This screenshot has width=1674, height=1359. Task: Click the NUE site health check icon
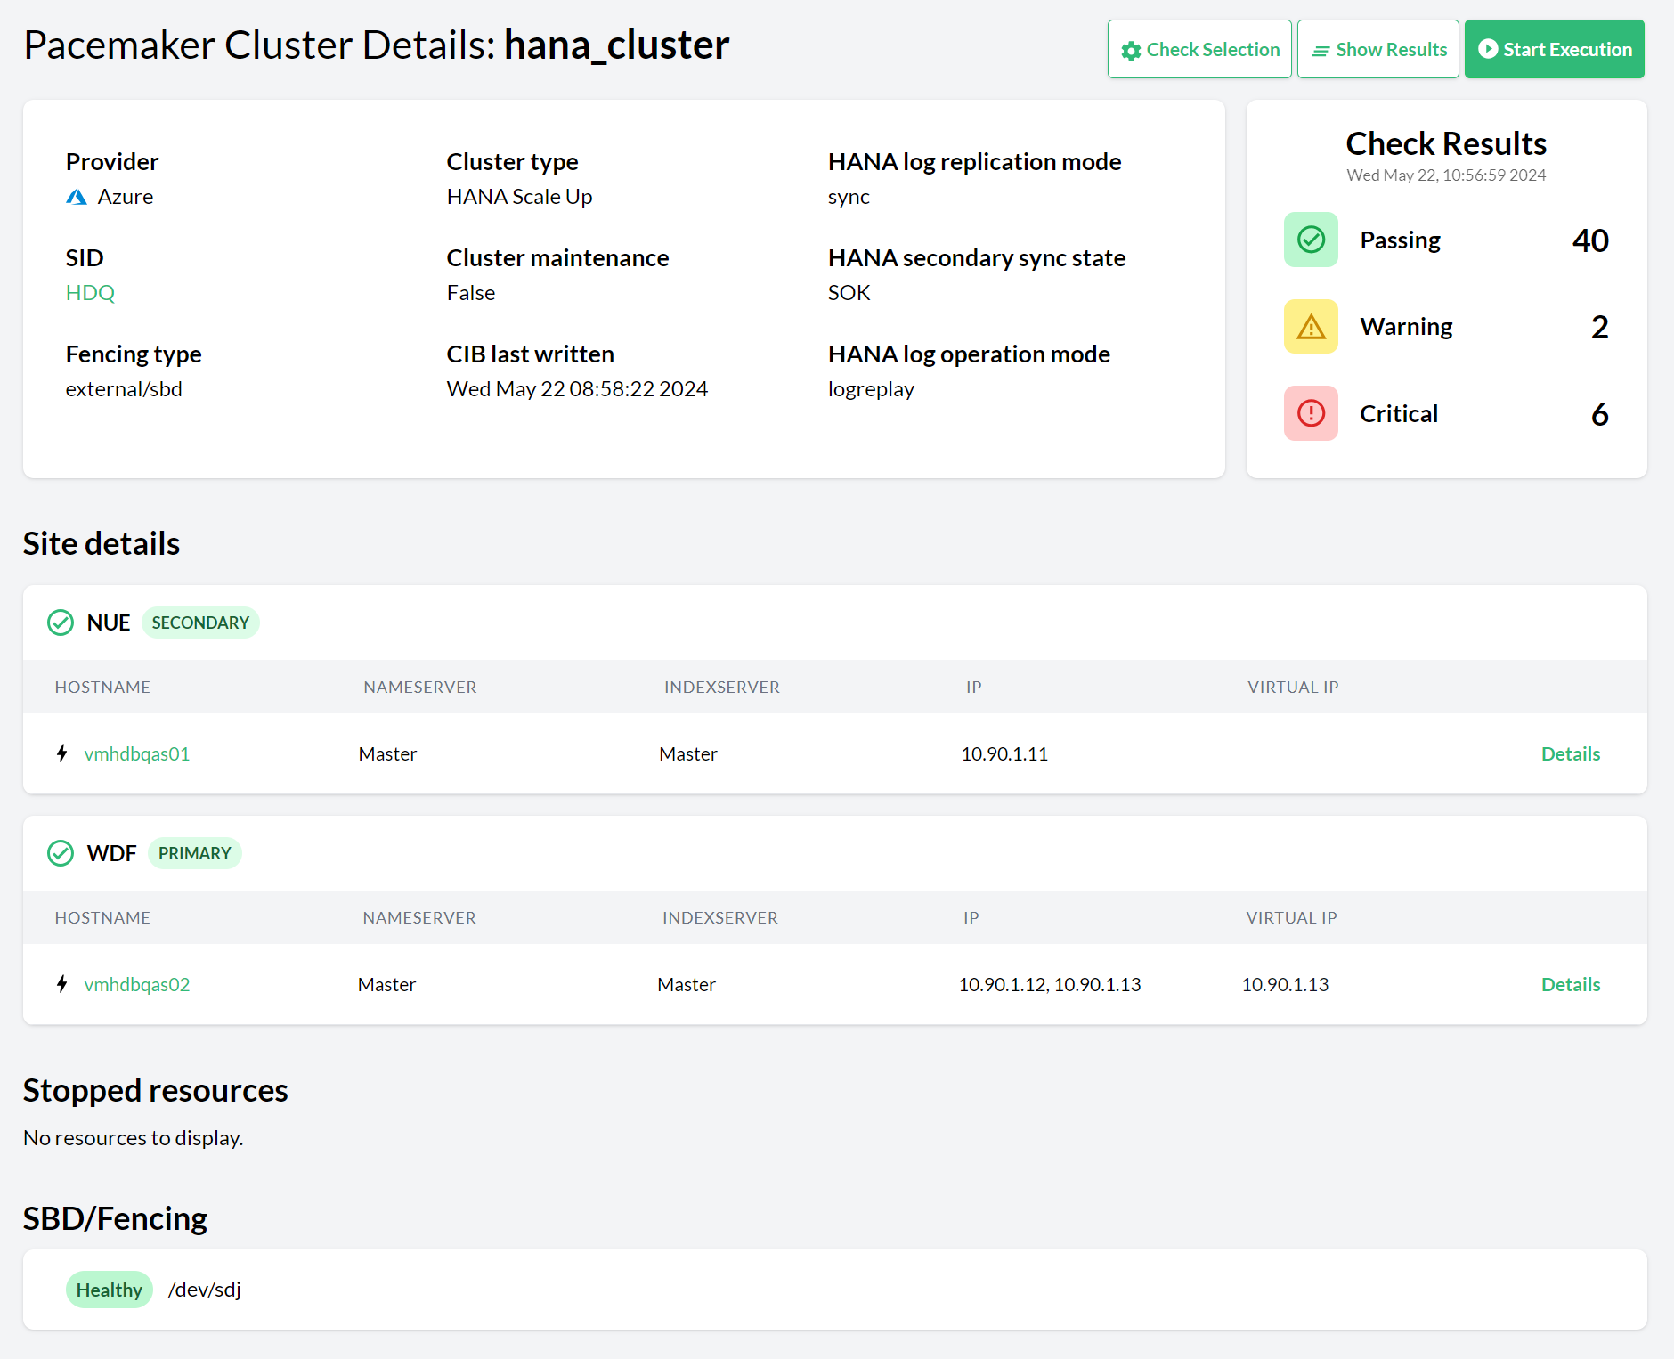point(61,623)
